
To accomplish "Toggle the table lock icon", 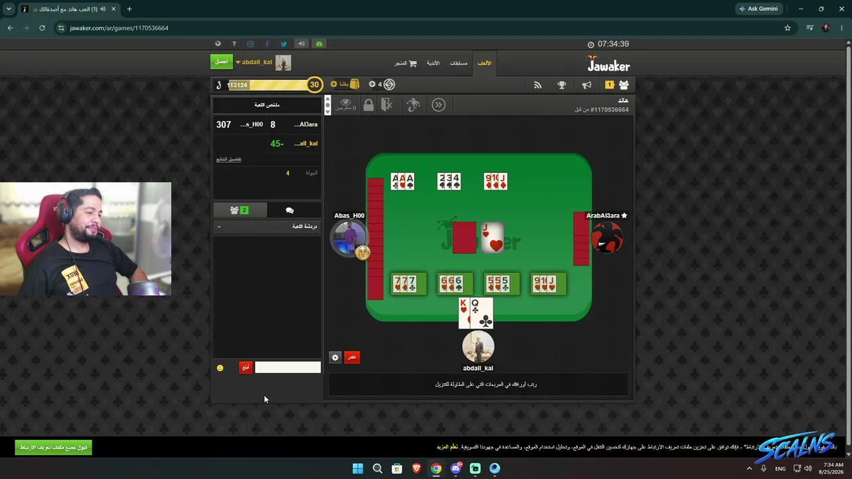I will (x=368, y=105).
